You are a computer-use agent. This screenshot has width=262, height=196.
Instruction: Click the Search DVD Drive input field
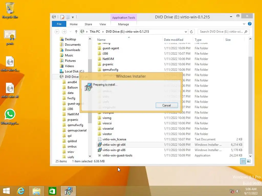pos(221,32)
